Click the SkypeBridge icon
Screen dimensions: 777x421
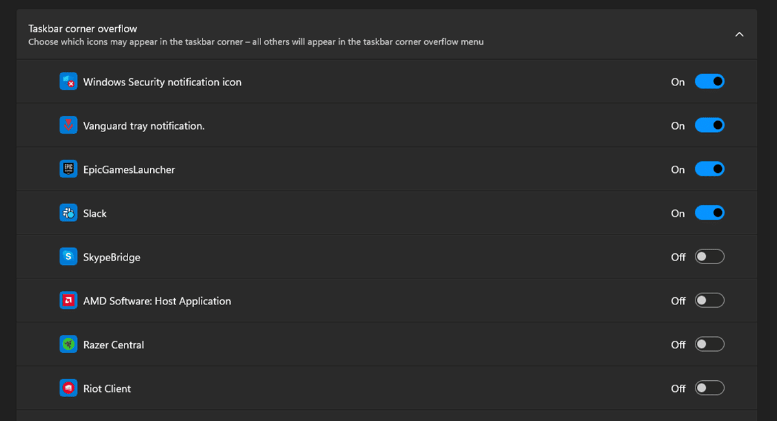pos(68,256)
